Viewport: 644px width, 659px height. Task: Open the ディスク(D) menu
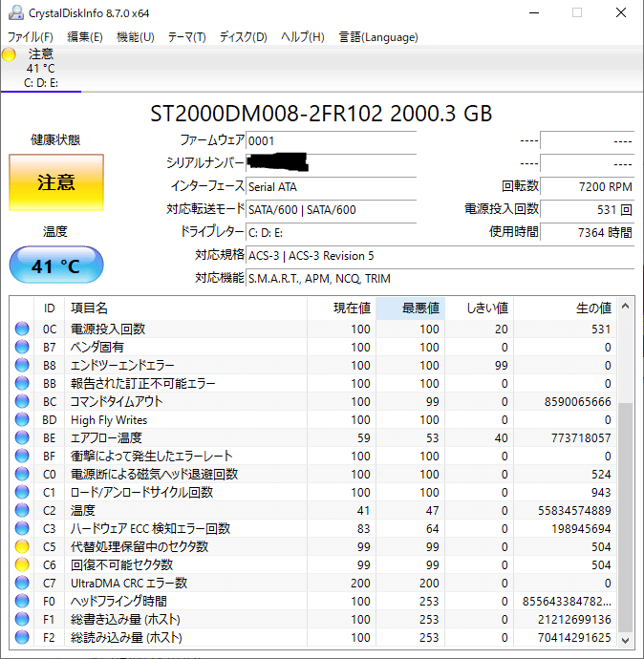pos(243,37)
